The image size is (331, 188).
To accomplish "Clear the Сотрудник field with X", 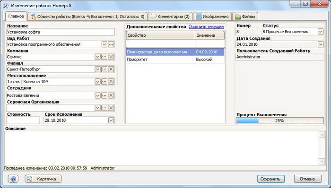I will click(111, 95).
